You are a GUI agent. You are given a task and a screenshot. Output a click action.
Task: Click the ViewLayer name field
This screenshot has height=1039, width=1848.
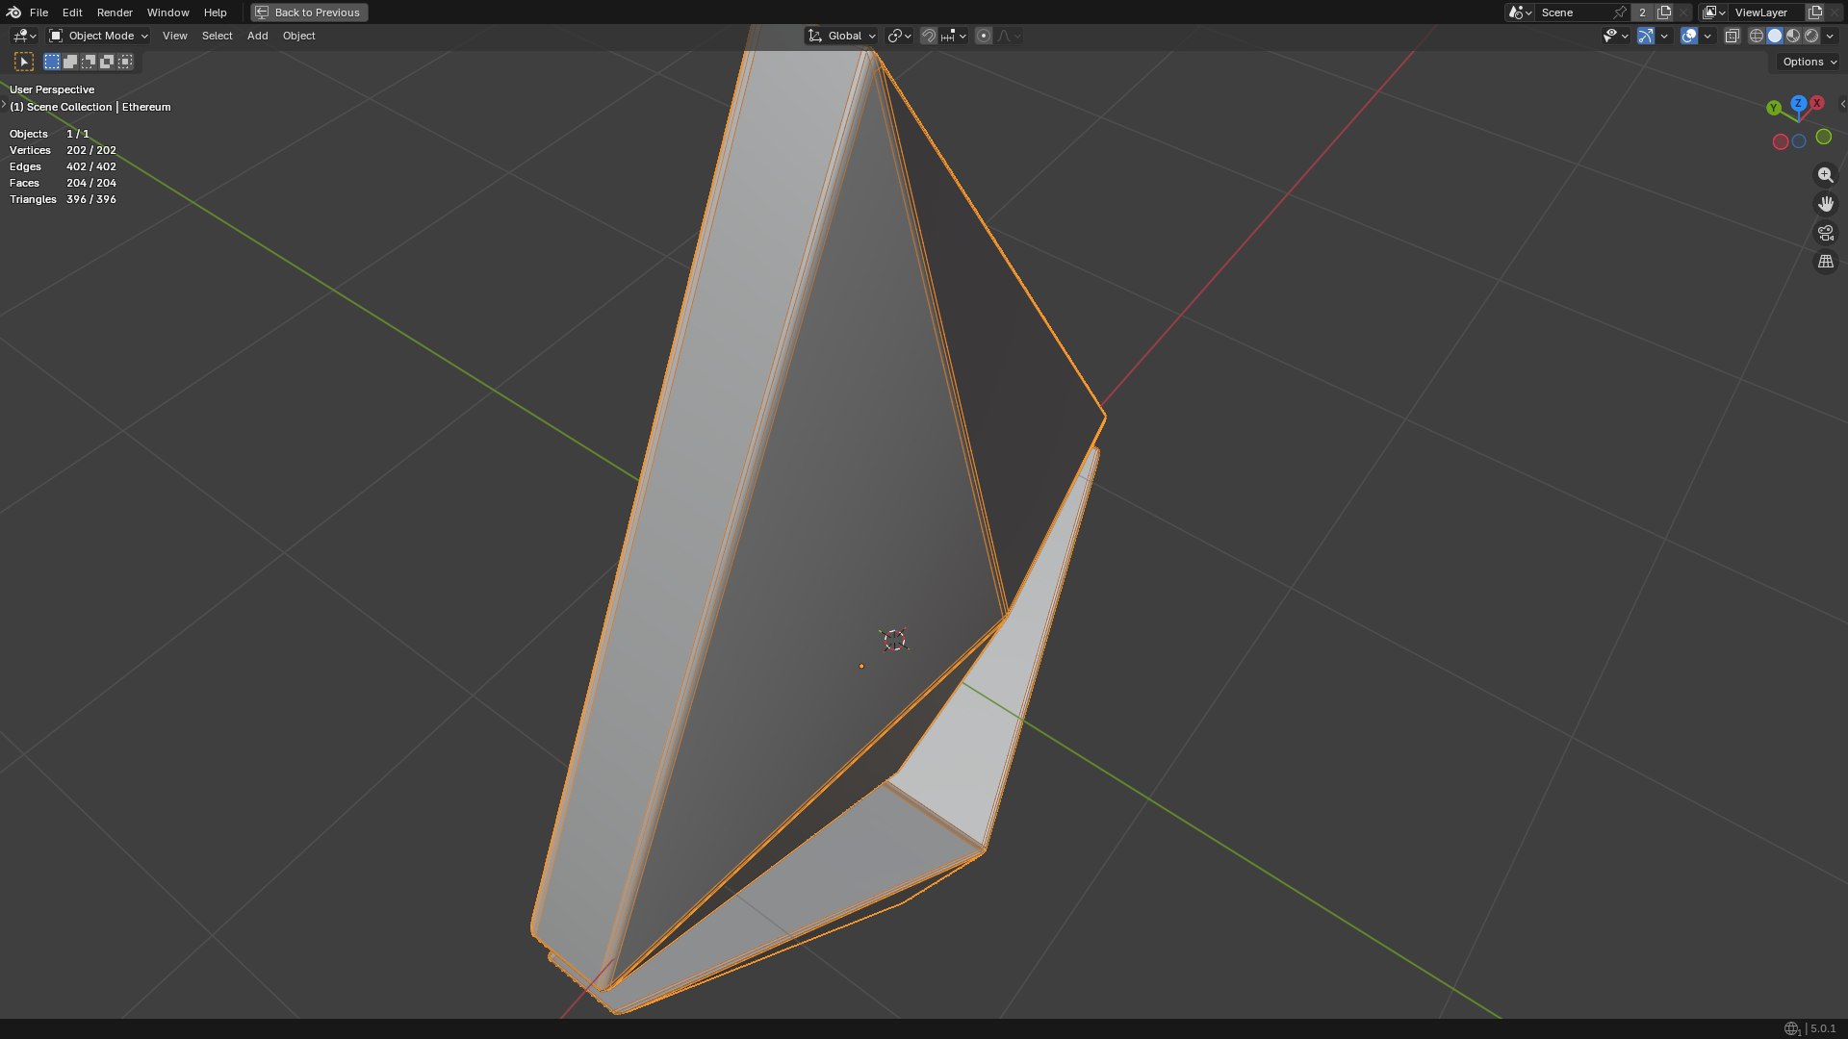pos(1767,13)
